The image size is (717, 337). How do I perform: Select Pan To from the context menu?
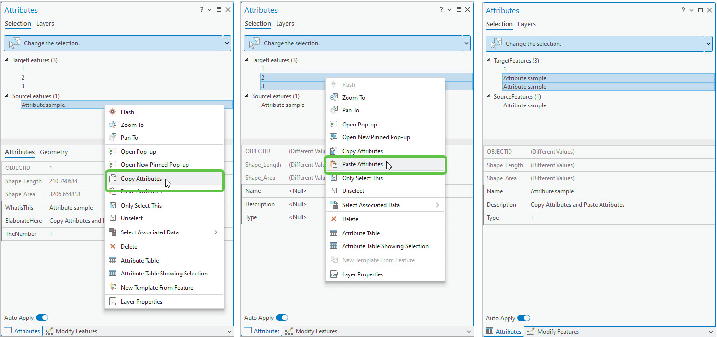click(x=128, y=137)
